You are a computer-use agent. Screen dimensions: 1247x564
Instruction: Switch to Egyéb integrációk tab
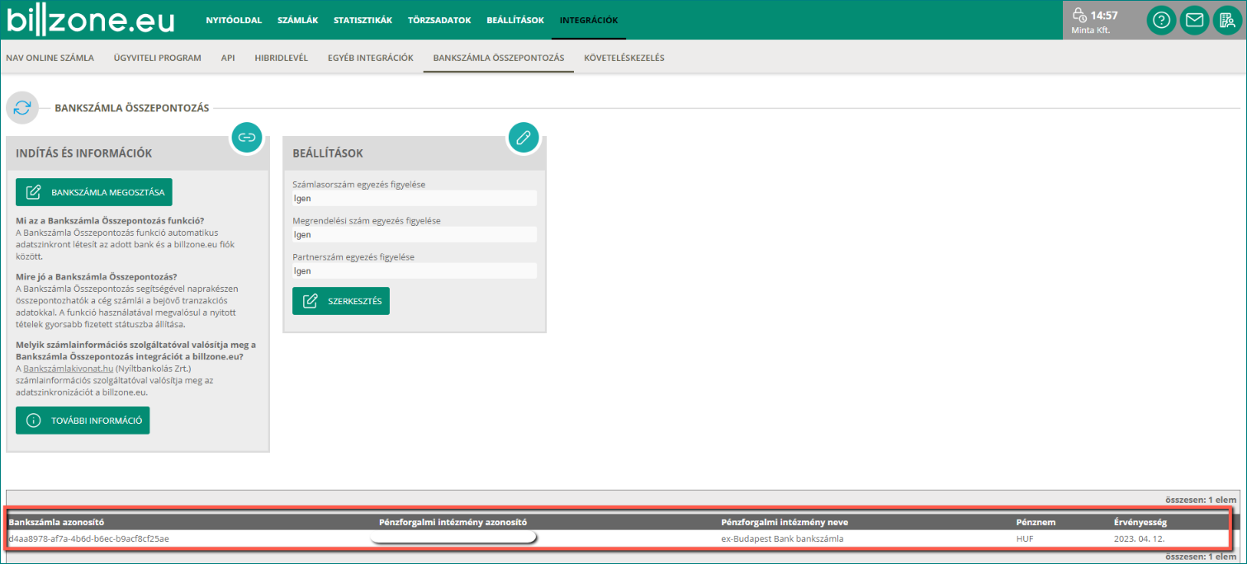[370, 58]
